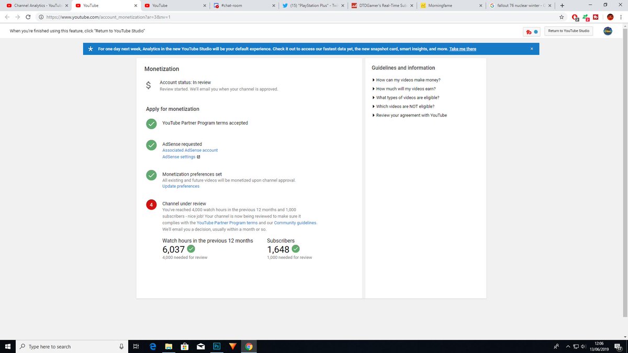Click the check beside Partner Program terms

(151, 124)
